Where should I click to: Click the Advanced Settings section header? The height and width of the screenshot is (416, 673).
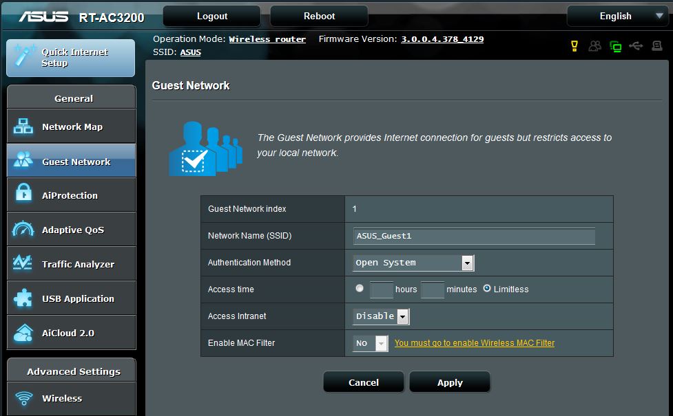coord(71,371)
